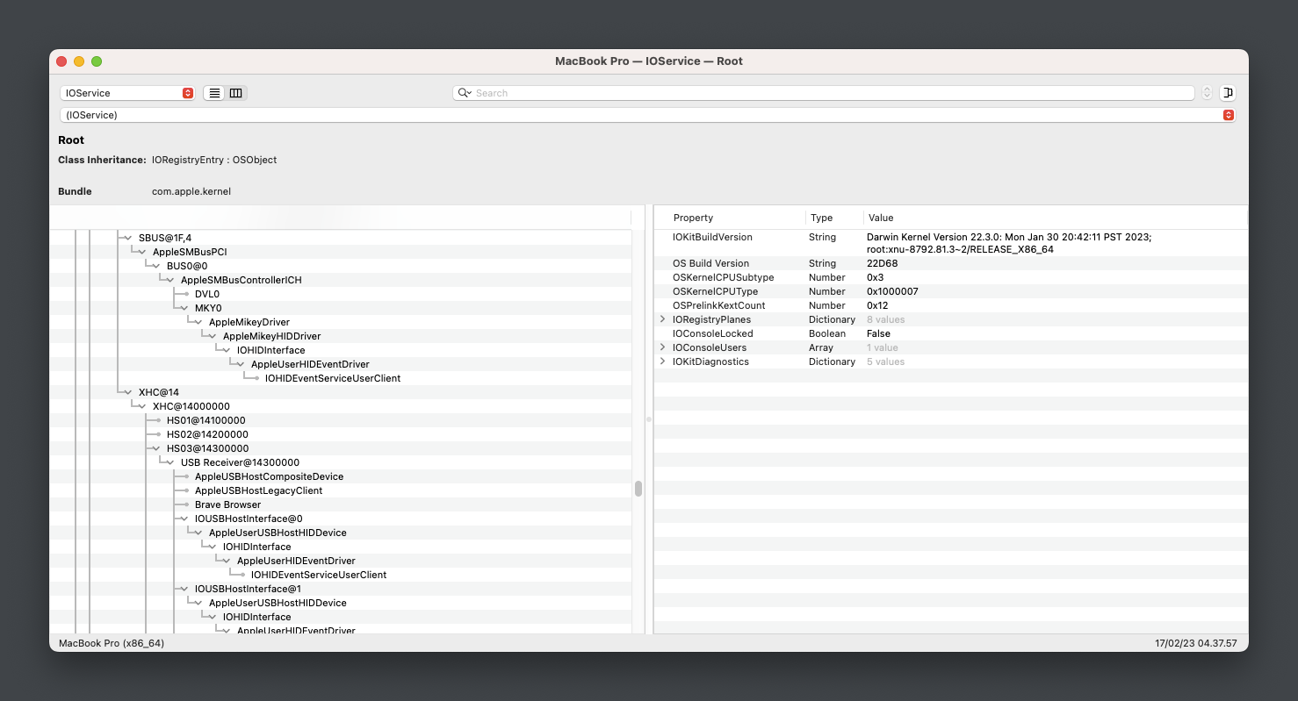Select the IOConsoleLocked row
The width and height of the screenshot is (1298, 701).
951,333
